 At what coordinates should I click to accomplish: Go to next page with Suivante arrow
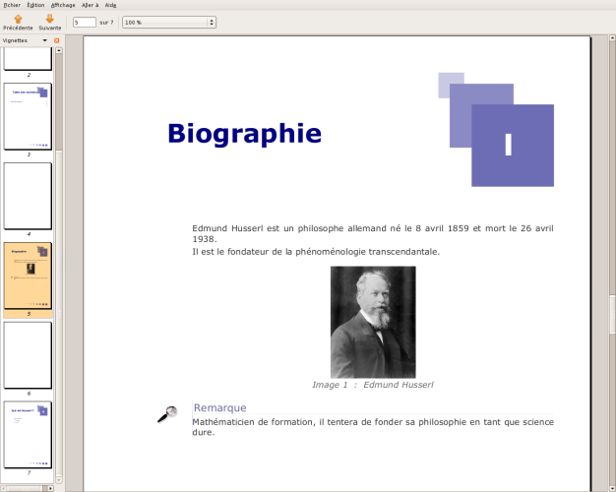tap(49, 22)
